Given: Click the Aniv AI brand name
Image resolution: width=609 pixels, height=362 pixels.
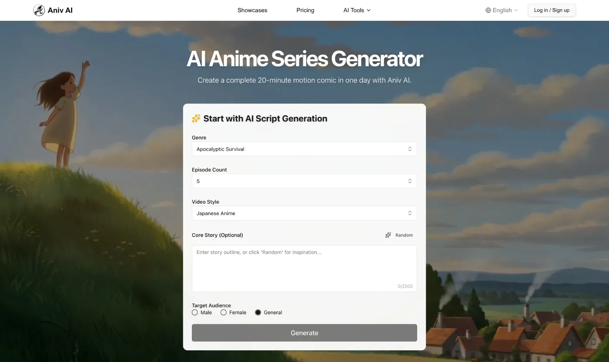Looking at the screenshot, I should click(60, 10).
